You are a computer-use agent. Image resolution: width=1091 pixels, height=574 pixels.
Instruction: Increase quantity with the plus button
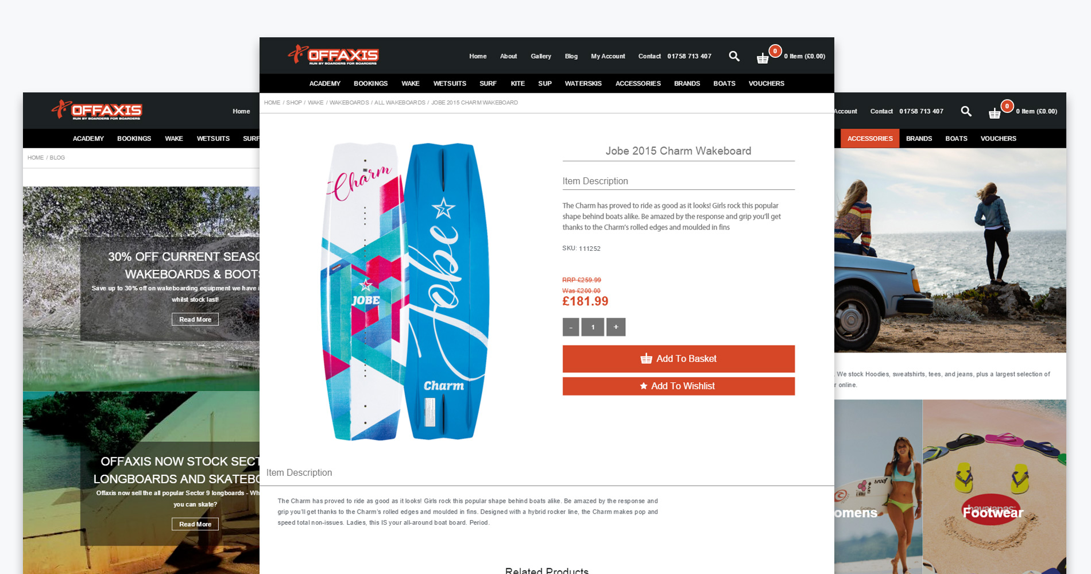coord(616,327)
